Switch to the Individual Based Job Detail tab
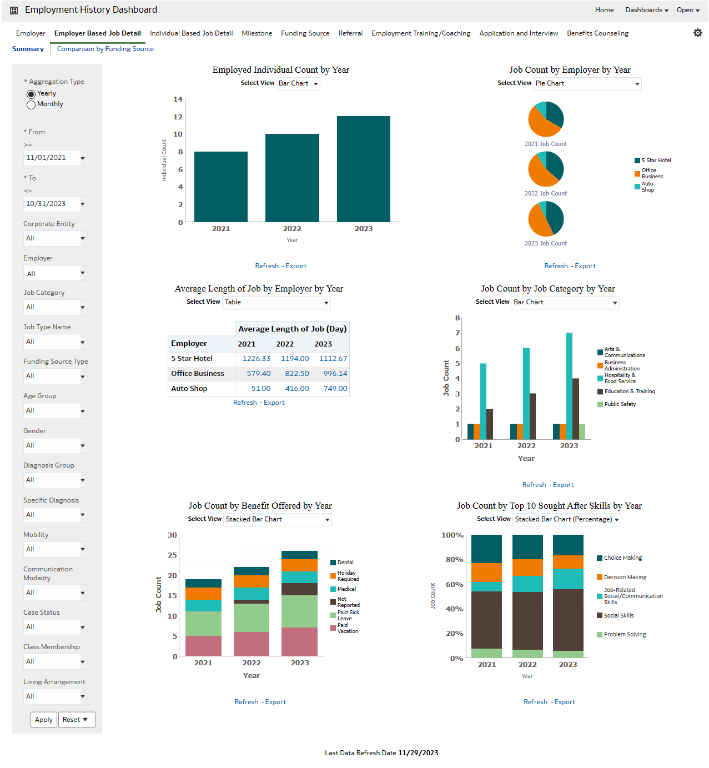This screenshot has width=709, height=768. 191,33
